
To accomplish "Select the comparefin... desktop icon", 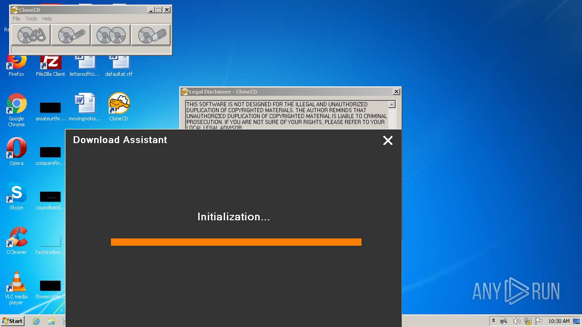I will click(50, 156).
